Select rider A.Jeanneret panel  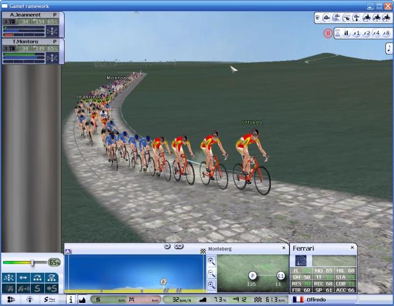click(x=26, y=14)
